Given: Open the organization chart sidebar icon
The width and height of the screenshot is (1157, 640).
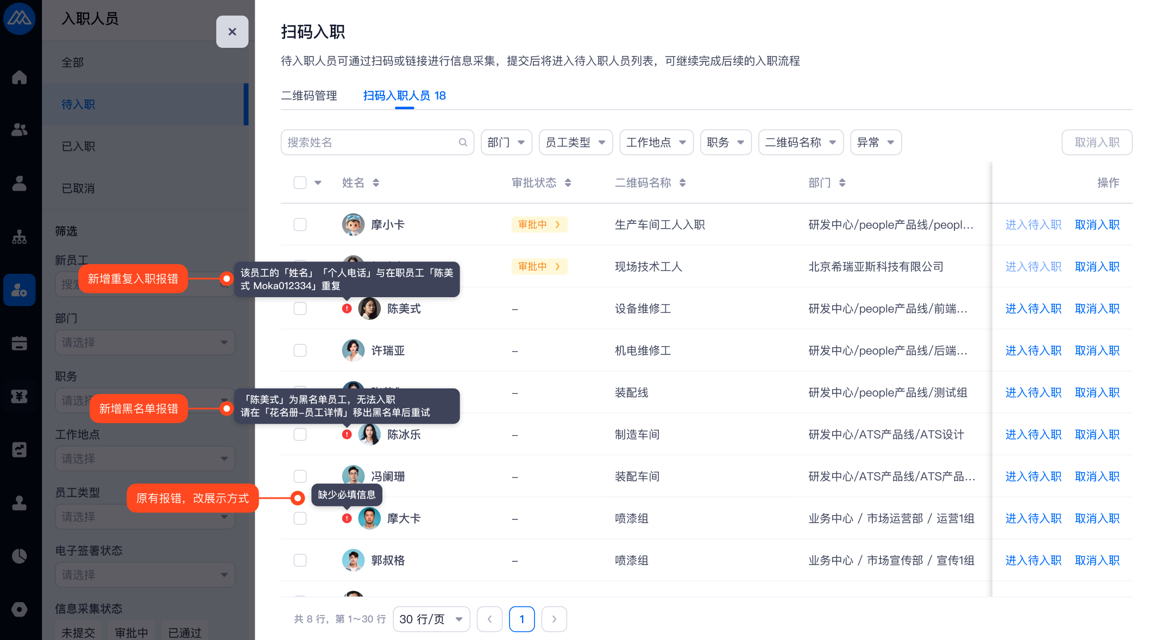Looking at the screenshot, I should (x=20, y=237).
